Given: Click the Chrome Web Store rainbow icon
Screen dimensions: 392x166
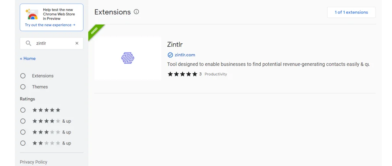Looking at the screenshot, I should coord(33,15).
